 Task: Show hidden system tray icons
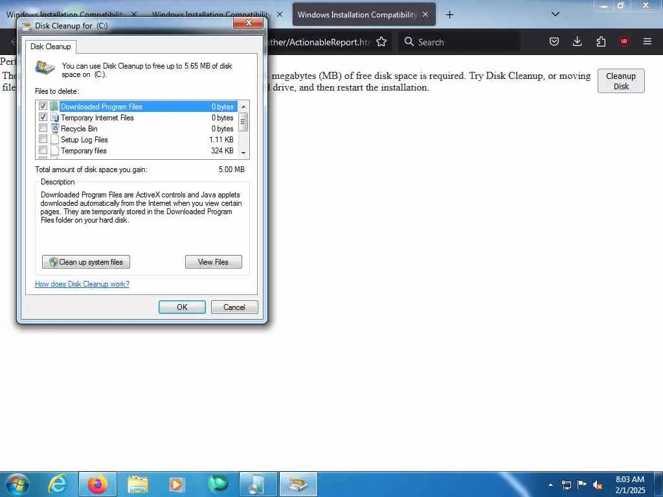[550, 485]
